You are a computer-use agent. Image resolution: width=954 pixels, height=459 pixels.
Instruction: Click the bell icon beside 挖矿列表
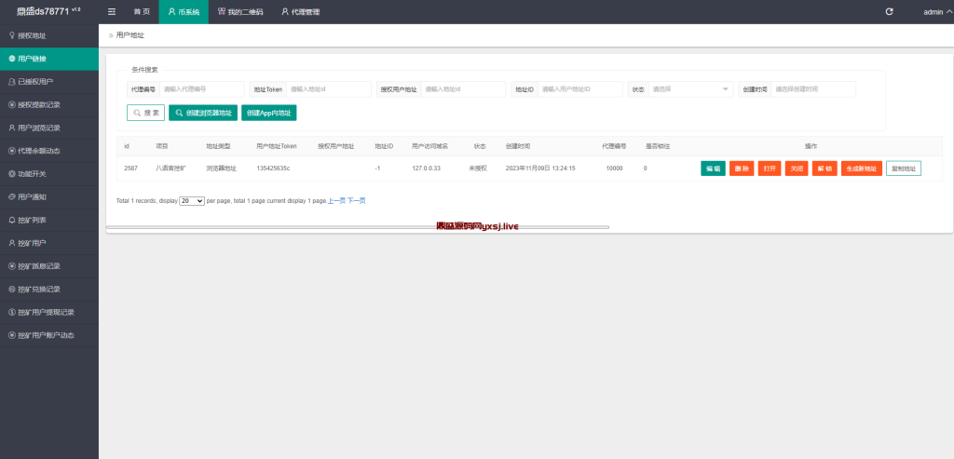(11, 220)
